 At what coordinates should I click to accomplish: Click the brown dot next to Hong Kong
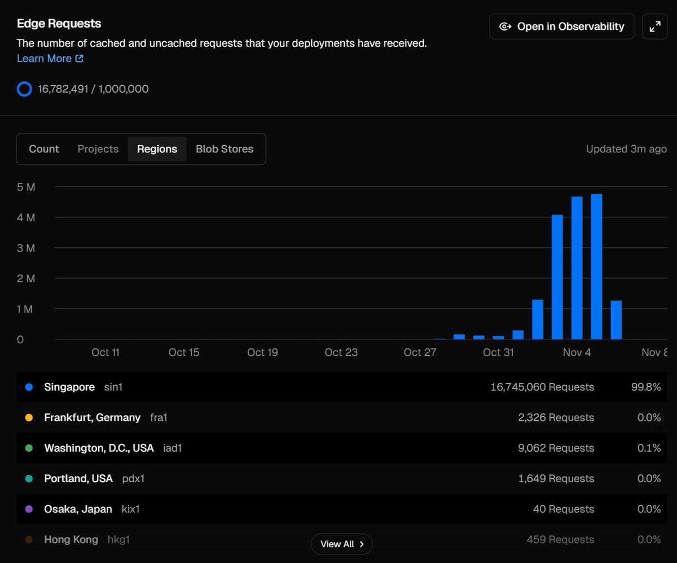29,540
